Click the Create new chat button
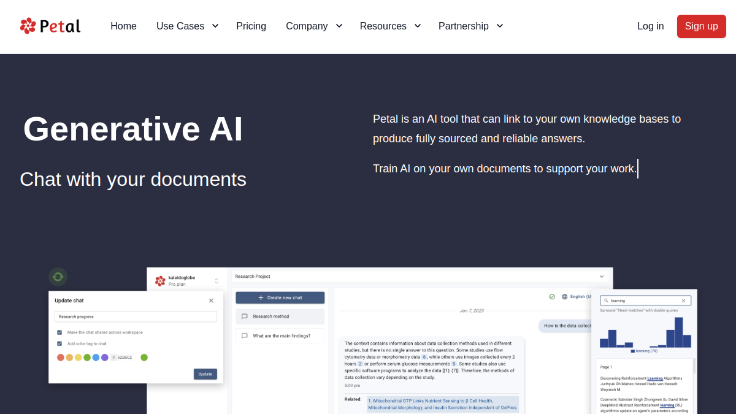 pos(280,297)
